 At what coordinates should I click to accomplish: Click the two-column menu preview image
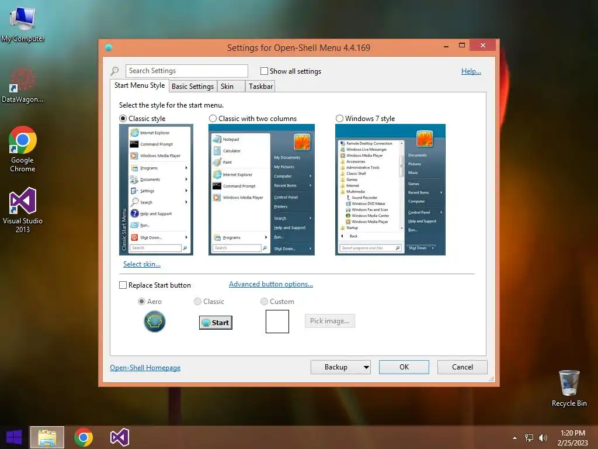(x=262, y=190)
